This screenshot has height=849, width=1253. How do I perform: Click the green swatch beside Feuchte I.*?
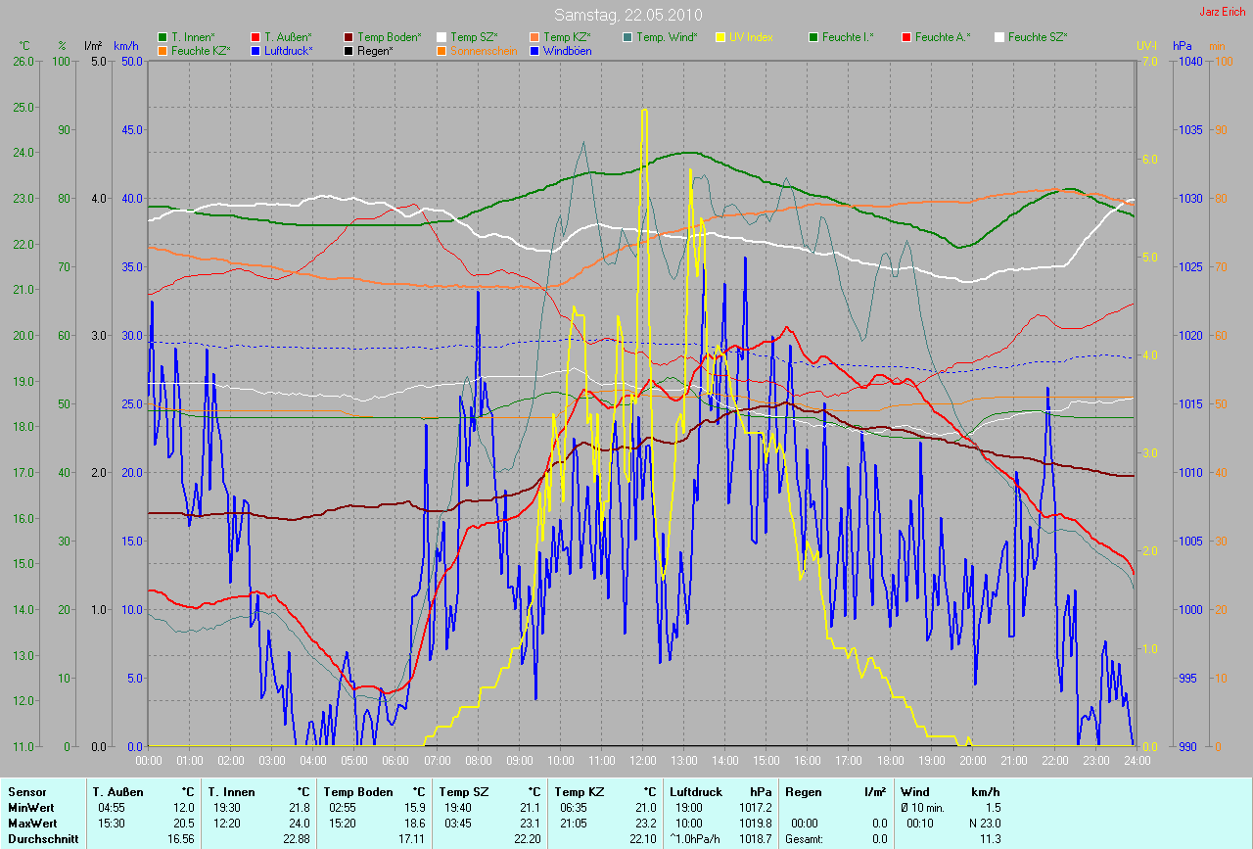click(x=813, y=37)
